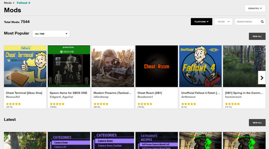Image resolution: width=269 pixels, height=149 pixels.
Task: Open the Filter dropdown
Action: (223, 22)
